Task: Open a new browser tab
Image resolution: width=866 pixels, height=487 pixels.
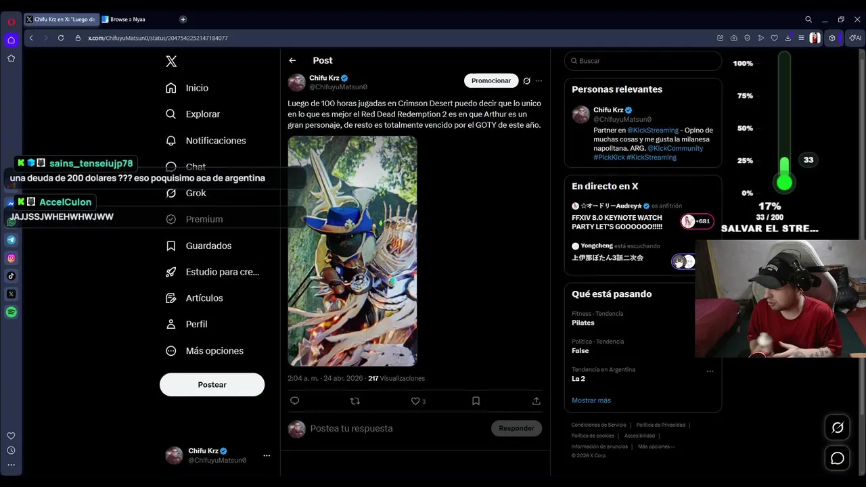Action: coord(183,20)
